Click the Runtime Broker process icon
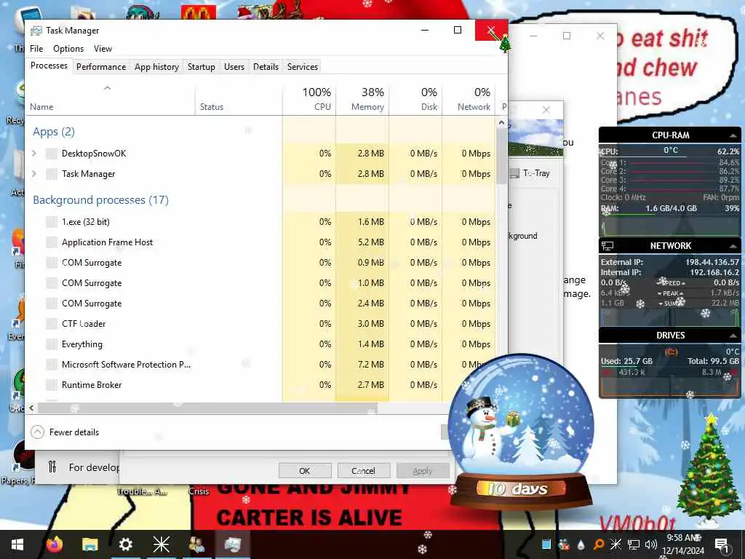Image resolution: width=745 pixels, height=559 pixels. (52, 385)
